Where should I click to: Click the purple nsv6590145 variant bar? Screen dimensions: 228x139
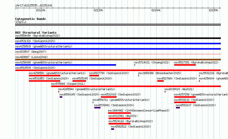coord(61,97)
